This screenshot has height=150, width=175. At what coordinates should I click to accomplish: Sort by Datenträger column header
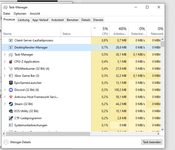pos(137,32)
